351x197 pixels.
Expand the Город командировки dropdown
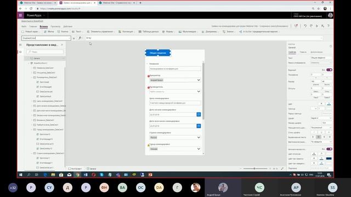199,149
